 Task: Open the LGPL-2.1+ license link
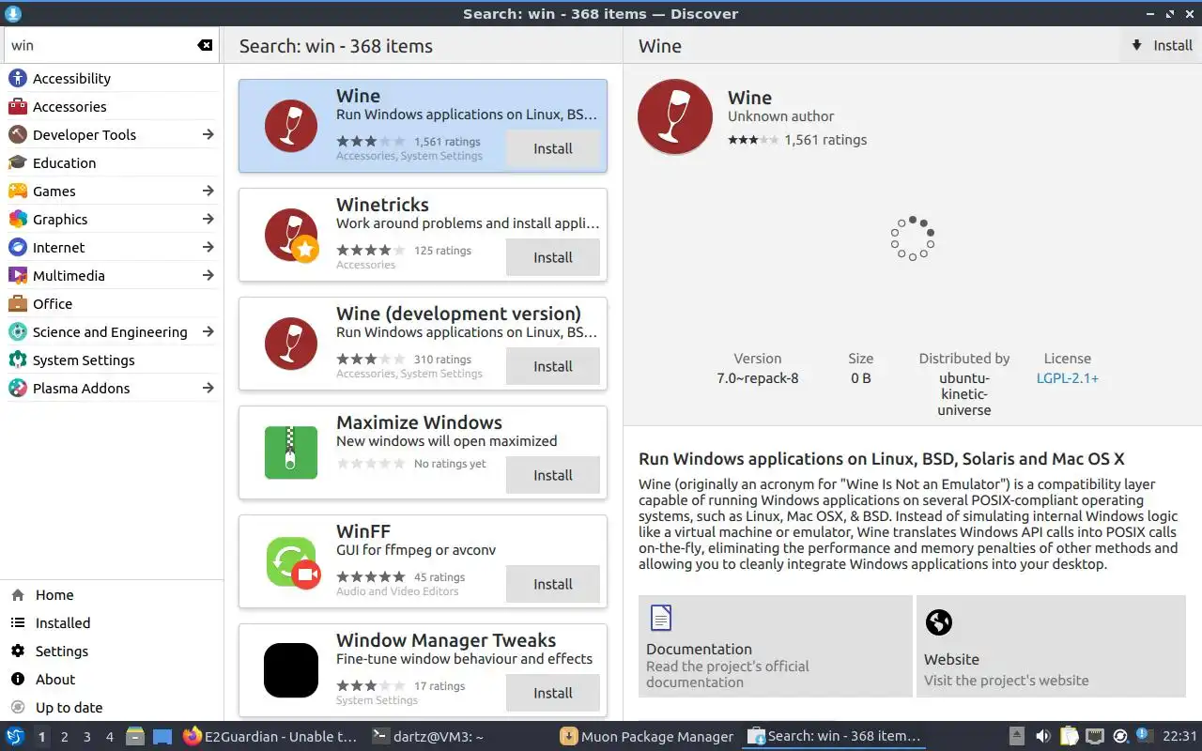pyautogui.click(x=1068, y=378)
